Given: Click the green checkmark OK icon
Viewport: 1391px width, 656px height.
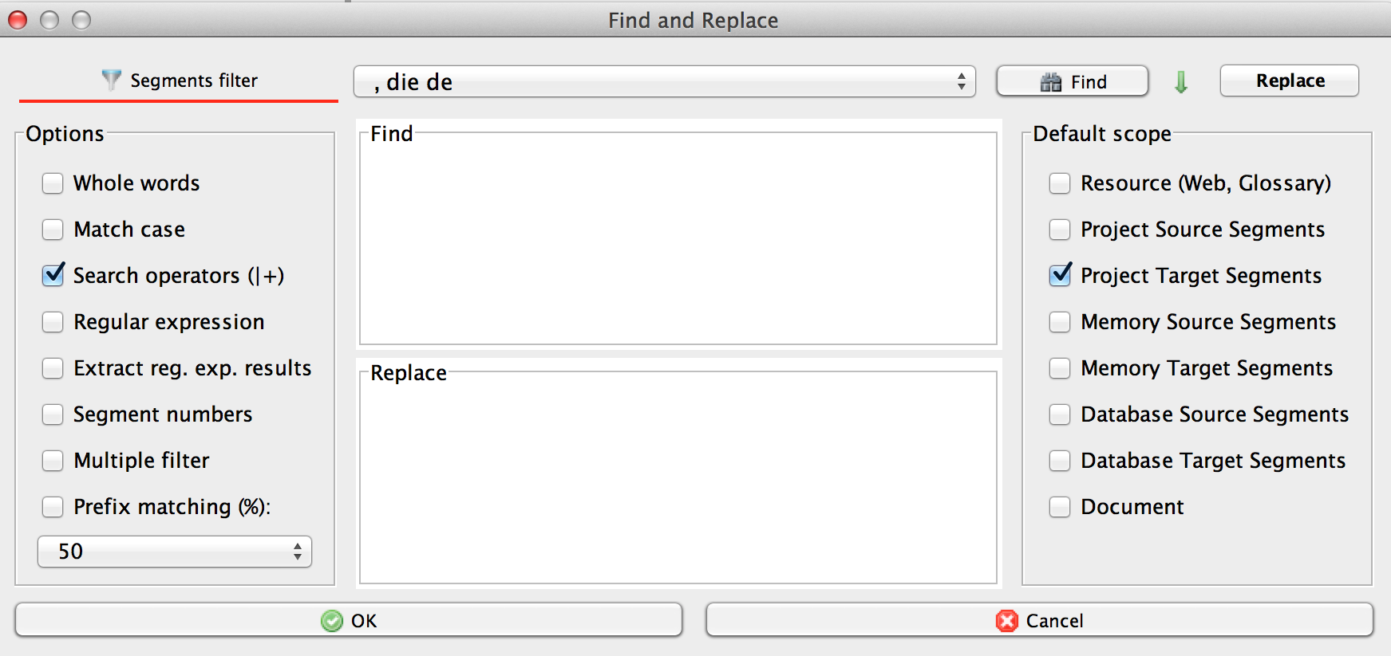Looking at the screenshot, I should [x=331, y=621].
